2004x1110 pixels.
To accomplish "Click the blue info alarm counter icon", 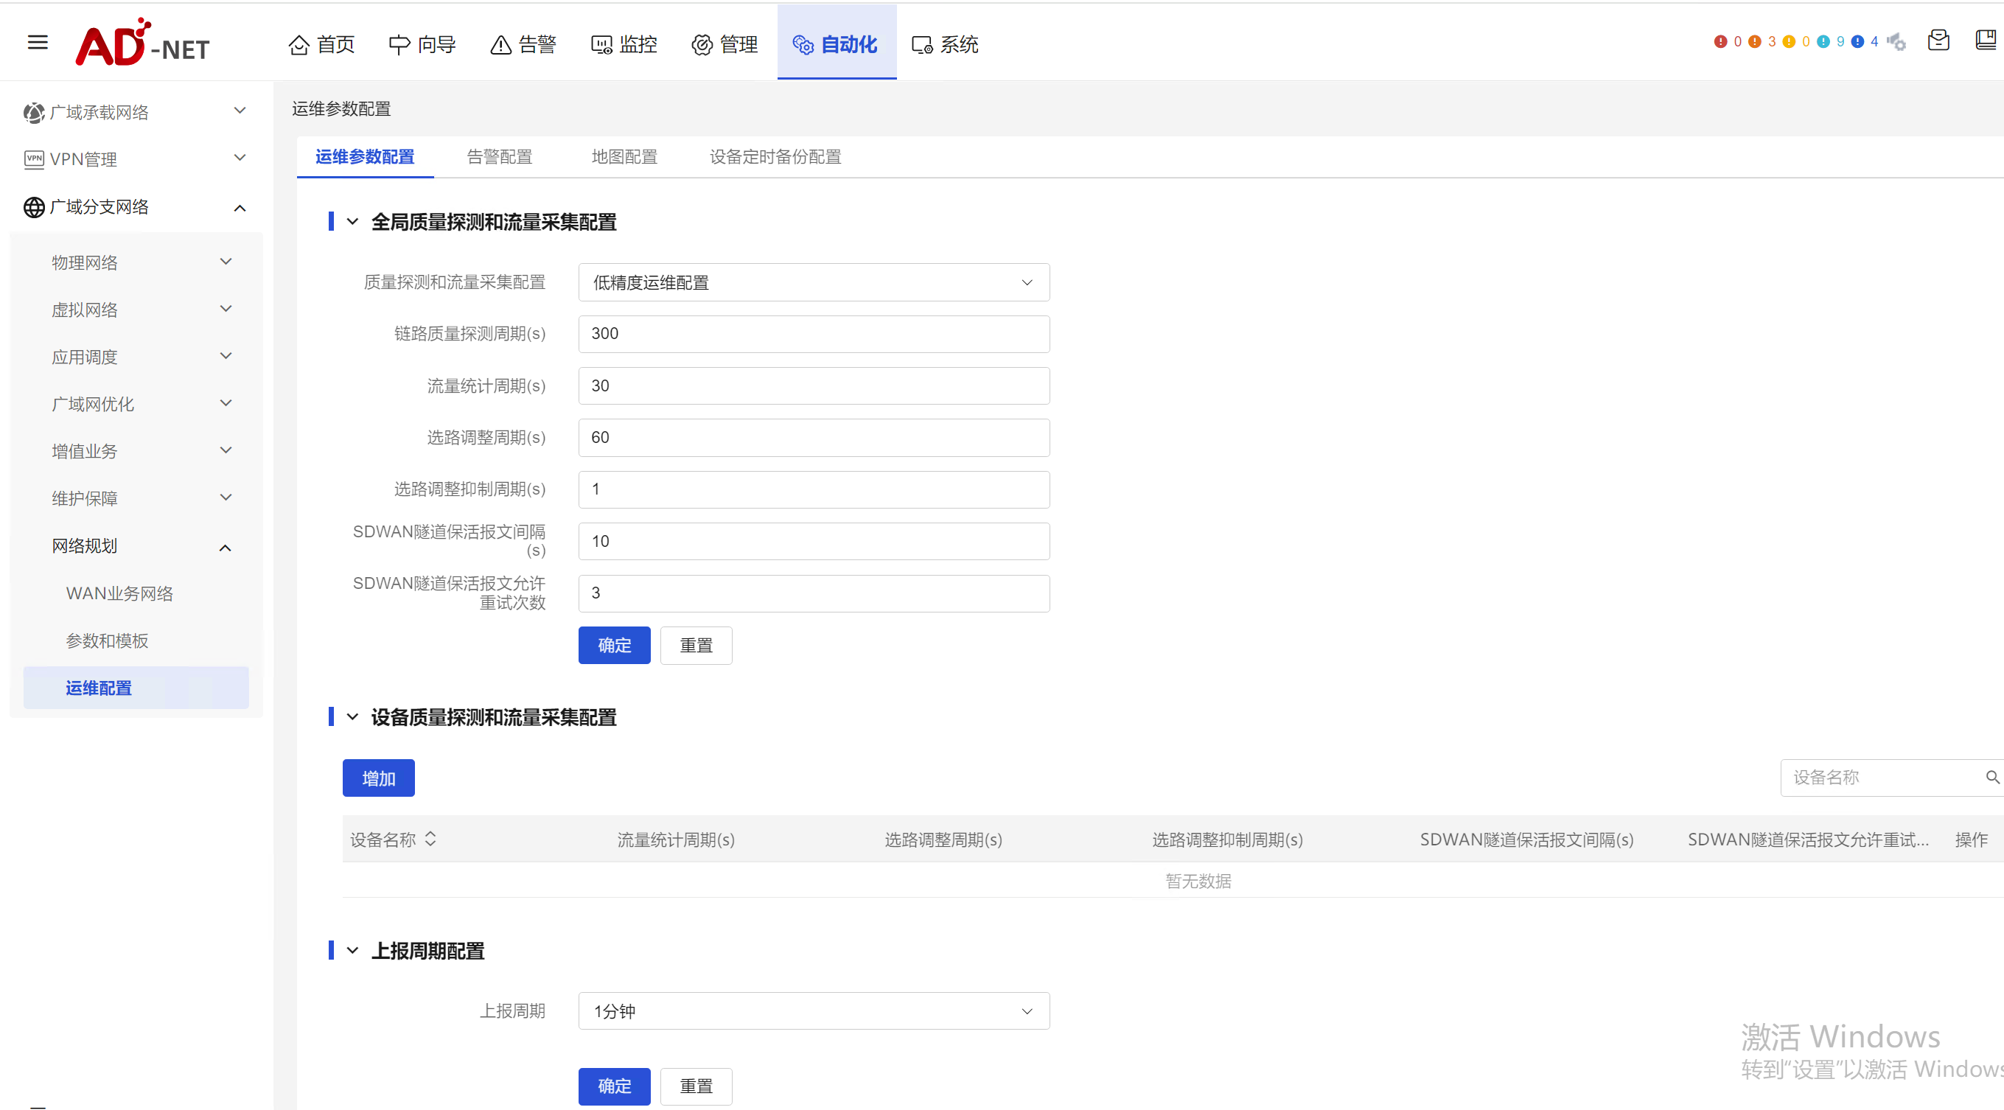I will [1858, 42].
